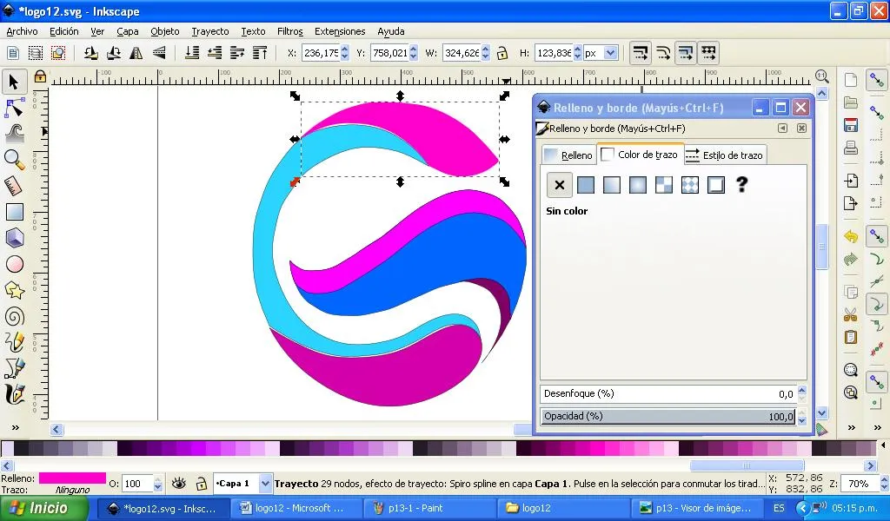This screenshot has width=890, height=521.
Task: Choose the Spiral tool
Action: coord(14,316)
